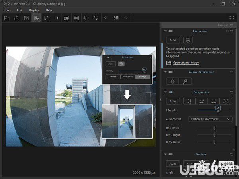This screenshot has height=179, width=239.
Task: Click the Reset all button
Action: pyautogui.click(x=225, y=25)
